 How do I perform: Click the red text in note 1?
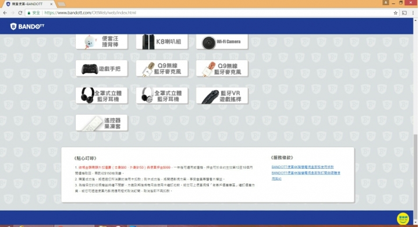(x=125, y=168)
